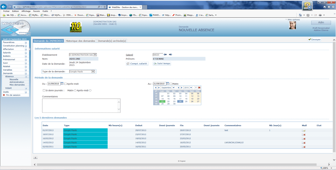336x170 pixels.
Task: Expand the Mes options menu
Action: click(x=293, y=20)
